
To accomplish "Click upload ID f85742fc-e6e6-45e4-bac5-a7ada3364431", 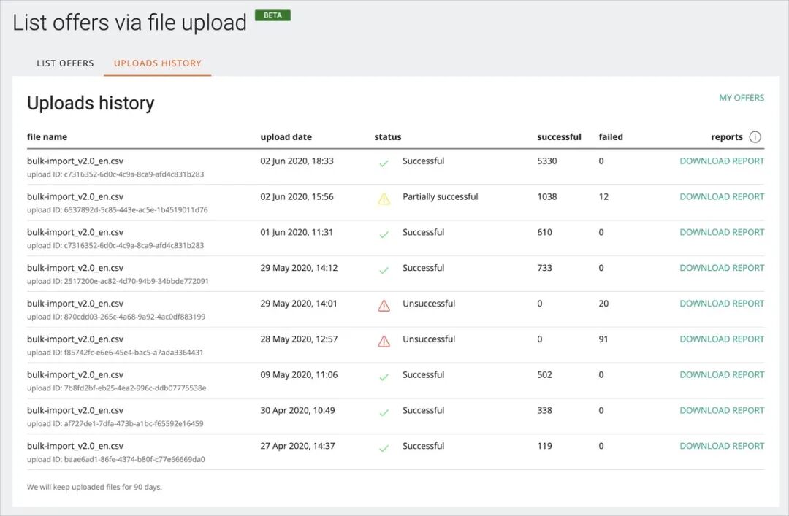I will coord(115,353).
